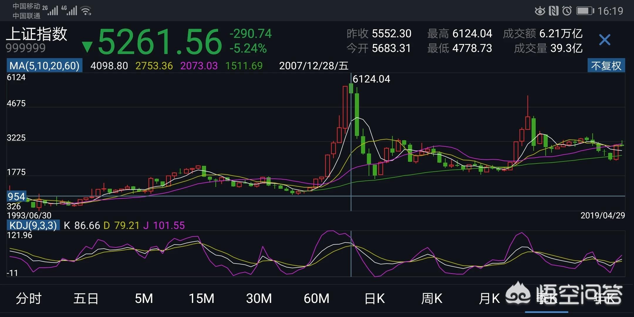Click the 成交额 6.21万亿 value
Viewport: 634px width, 317px height.
[x=561, y=34]
